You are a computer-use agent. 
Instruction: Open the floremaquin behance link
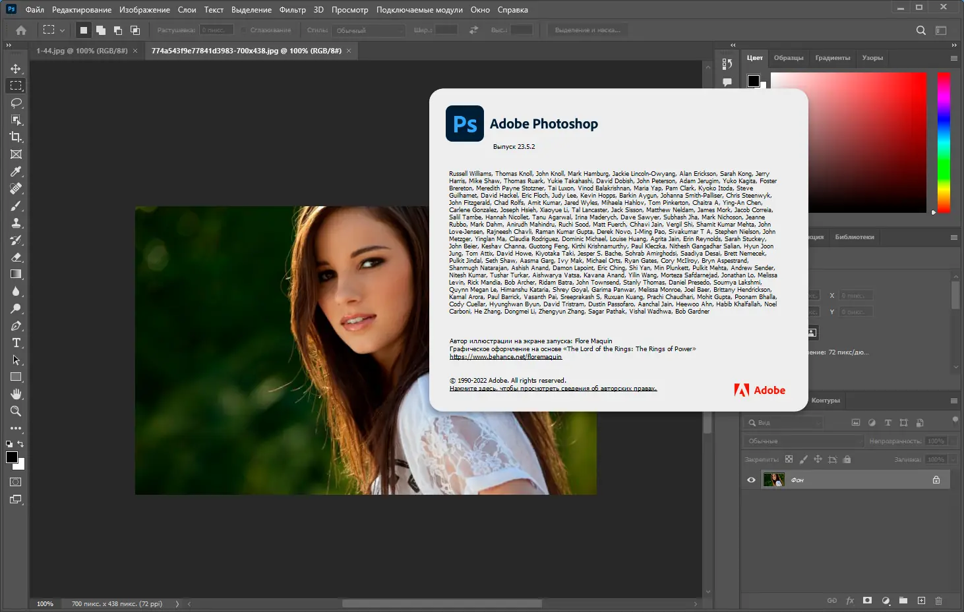coord(505,356)
